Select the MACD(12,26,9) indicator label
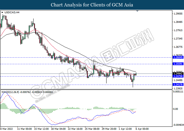184x131 pixels. [x=10, y=92]
